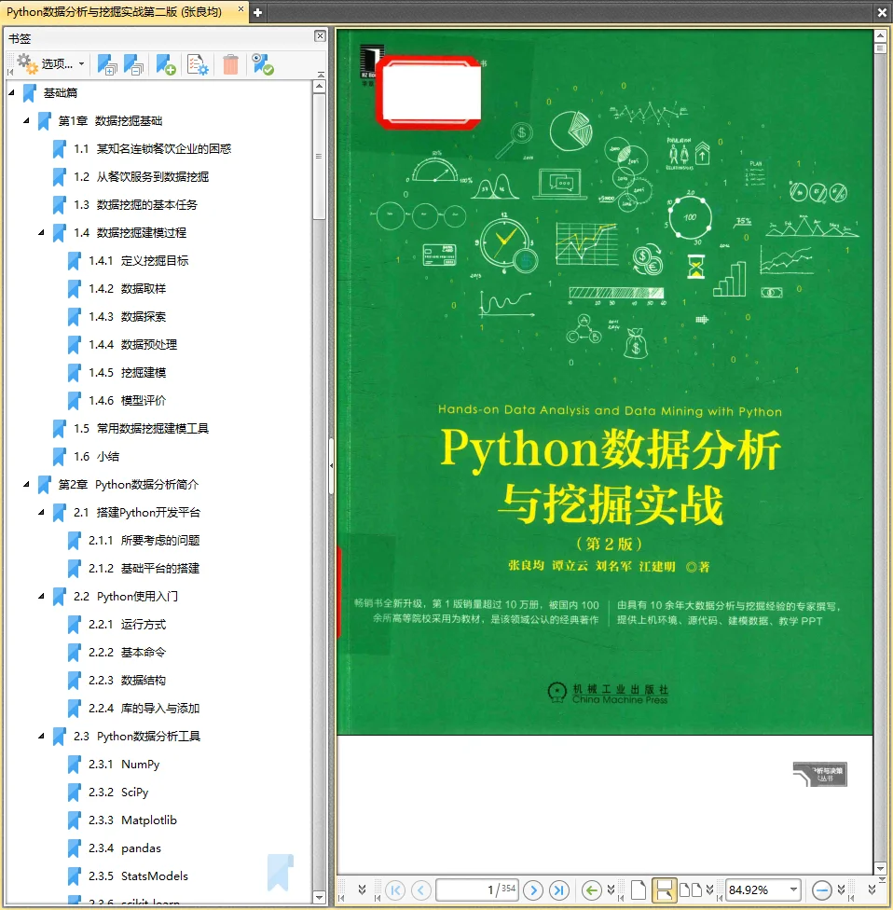Open bookmark 1.6 小结
Viewport: 893px width, 910px height.
coord(96,457)
